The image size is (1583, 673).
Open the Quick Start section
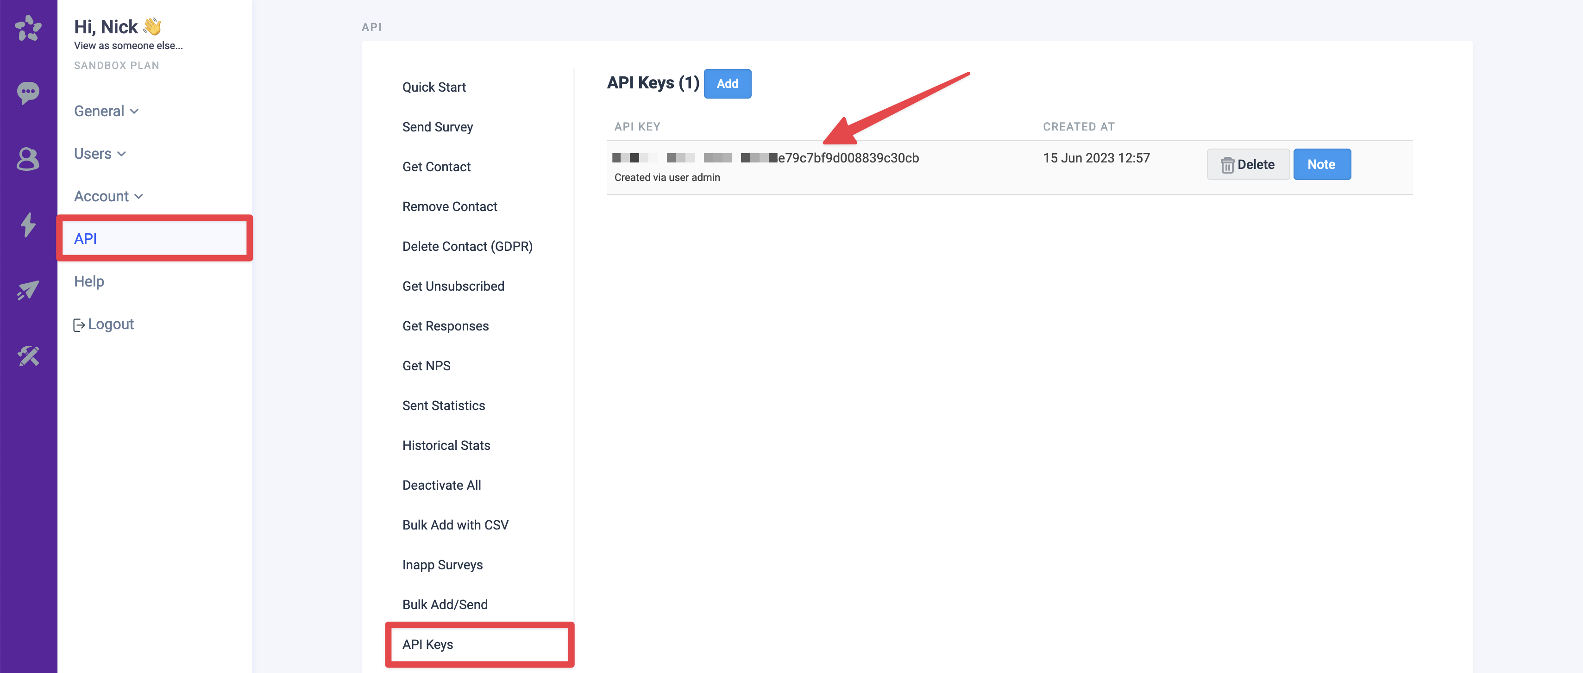434,87
